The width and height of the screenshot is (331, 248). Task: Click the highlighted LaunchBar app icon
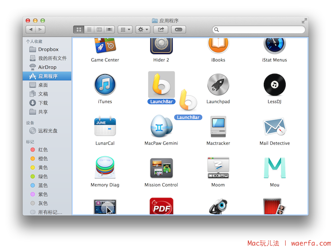(x=161, y=85)
